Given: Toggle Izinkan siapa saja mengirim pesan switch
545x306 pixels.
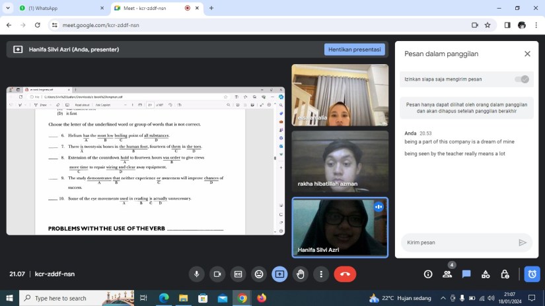Looking at the screenshot, I should point(522,79).
